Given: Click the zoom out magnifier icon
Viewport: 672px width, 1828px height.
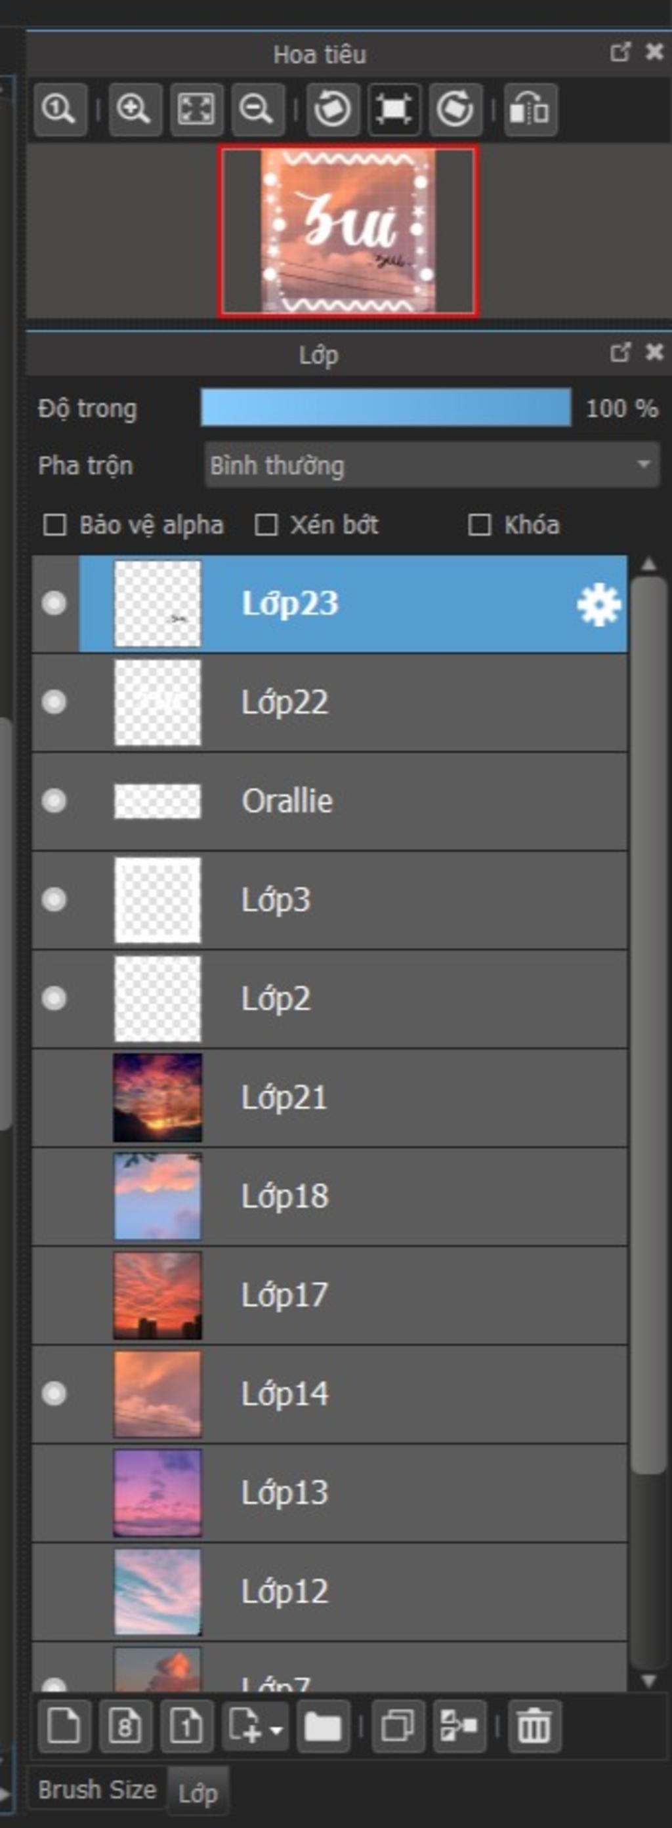Looking at the screenshot, I should (258, 110).
